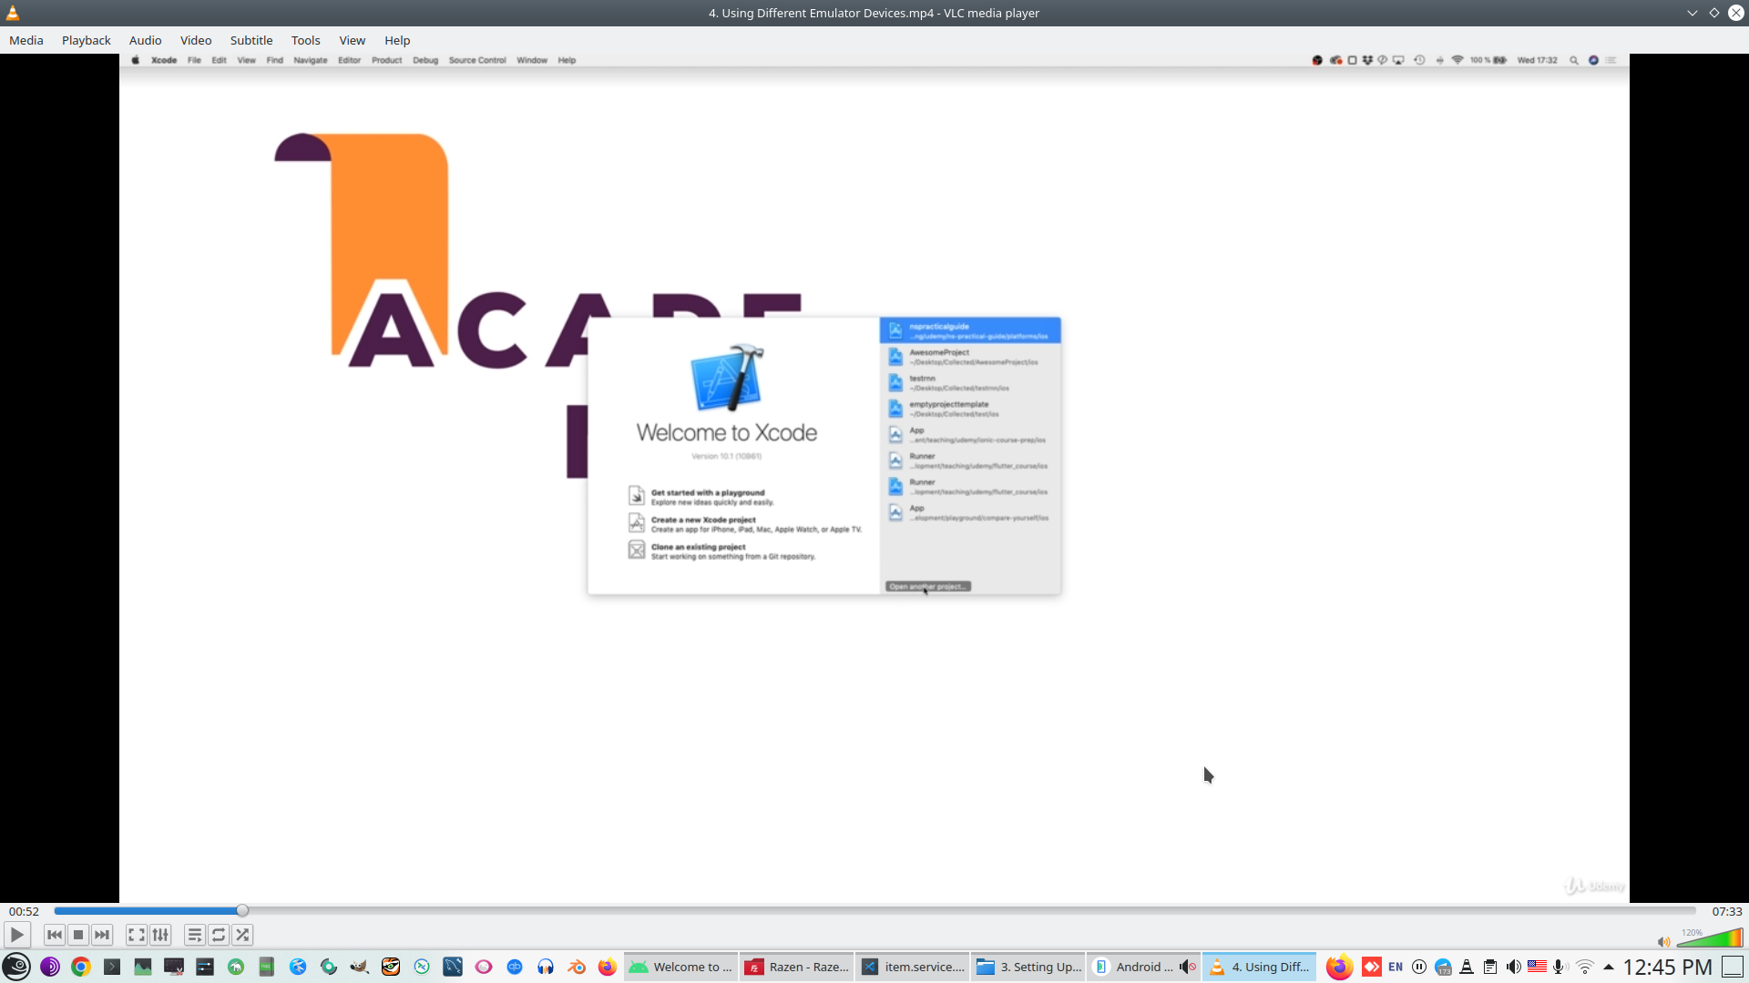Skip to next media track

[x=102, y=935]
